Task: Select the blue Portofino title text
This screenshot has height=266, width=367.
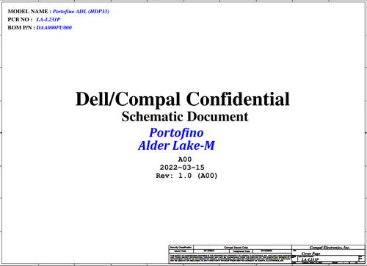Action: click(x=176, y=133)
